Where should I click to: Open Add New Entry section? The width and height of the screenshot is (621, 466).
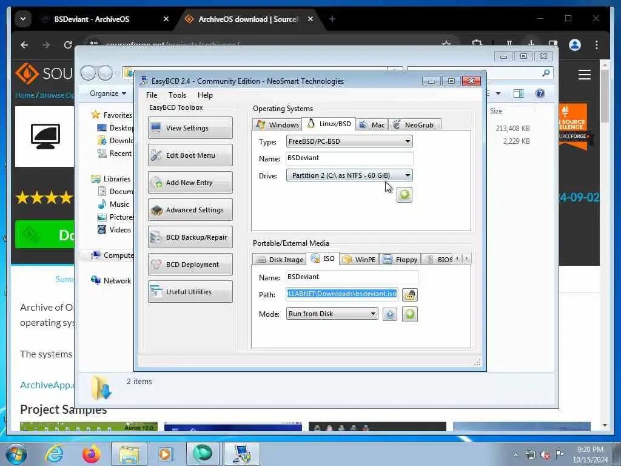click(x=190, y=183)
